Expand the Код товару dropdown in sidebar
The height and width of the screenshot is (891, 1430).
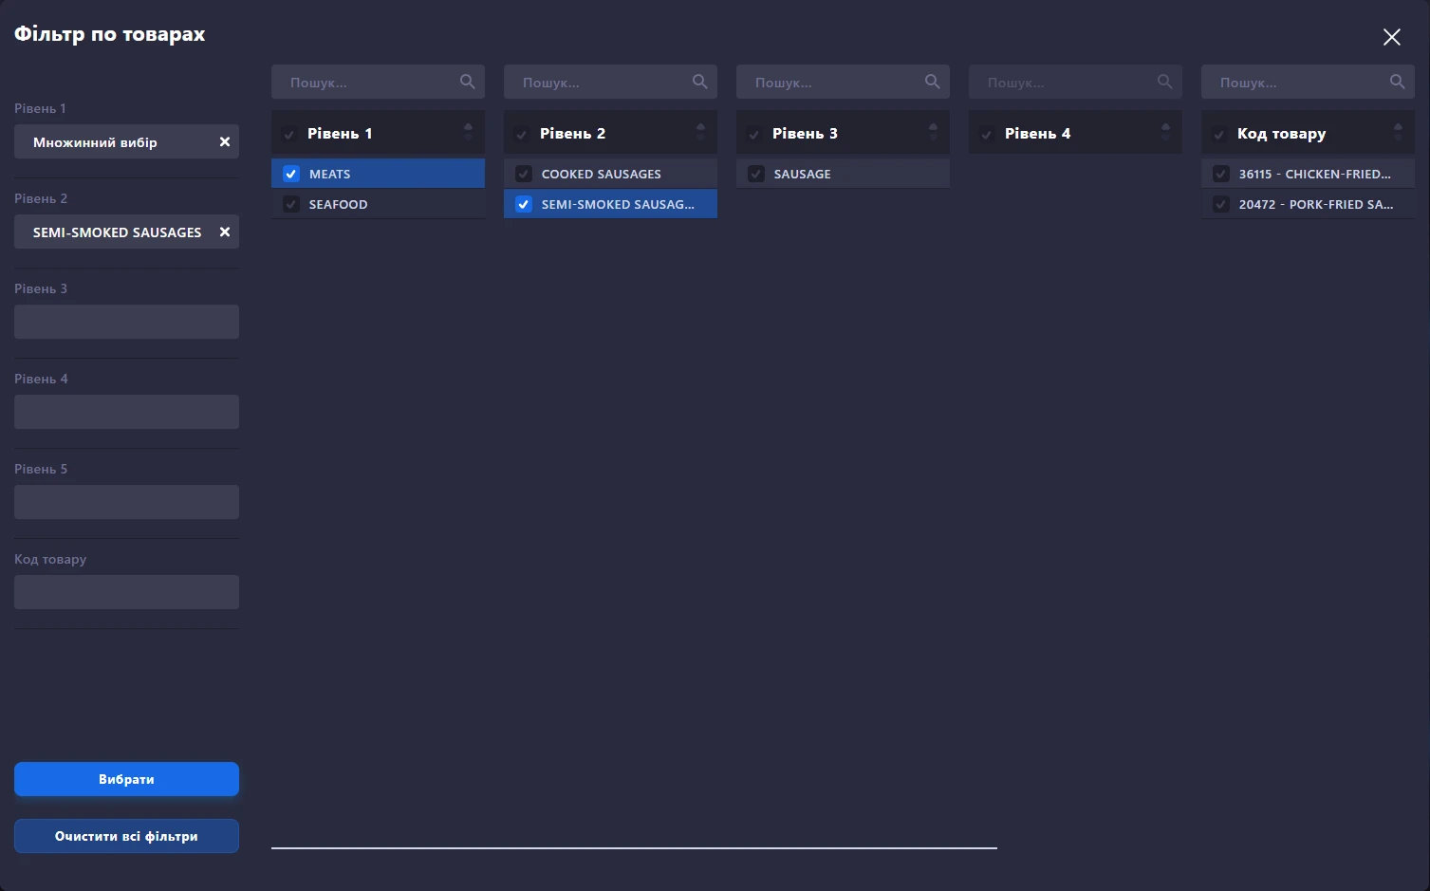point(126,592)
